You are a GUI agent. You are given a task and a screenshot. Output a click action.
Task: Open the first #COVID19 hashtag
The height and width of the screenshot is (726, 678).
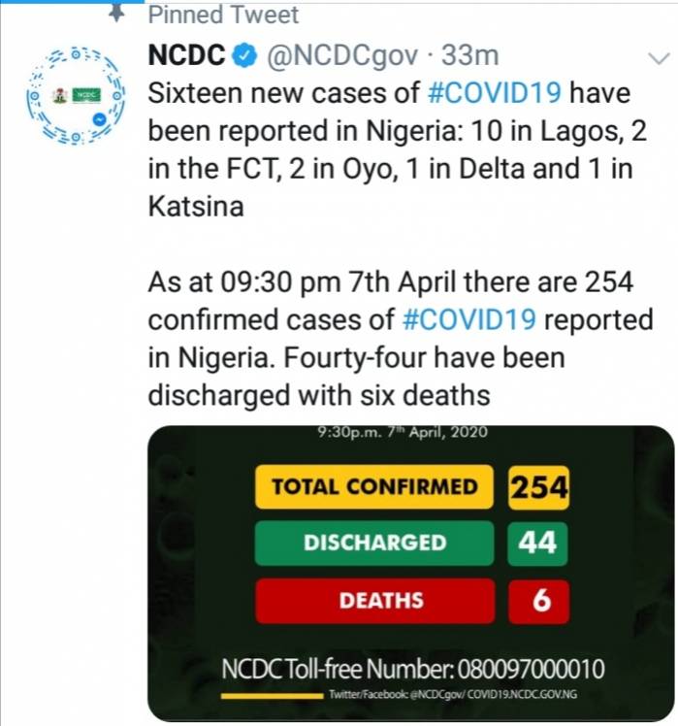tap(495, 93)
